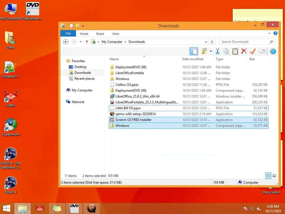The width and height of the screenshot is (285, 214).
Task: Click the Properties icon in the quick access toolbar
Action: [x=72, y=26]
